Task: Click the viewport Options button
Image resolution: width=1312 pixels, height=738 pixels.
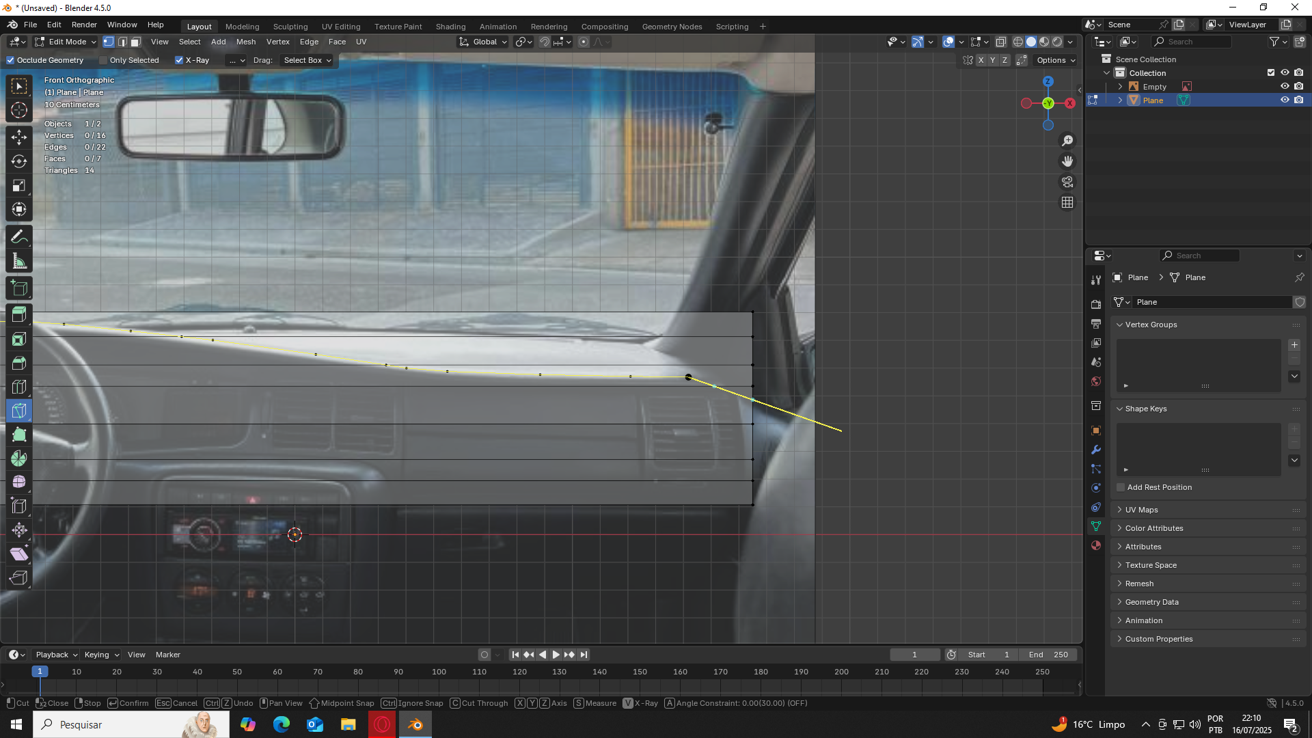Action: click(1055, 60)
